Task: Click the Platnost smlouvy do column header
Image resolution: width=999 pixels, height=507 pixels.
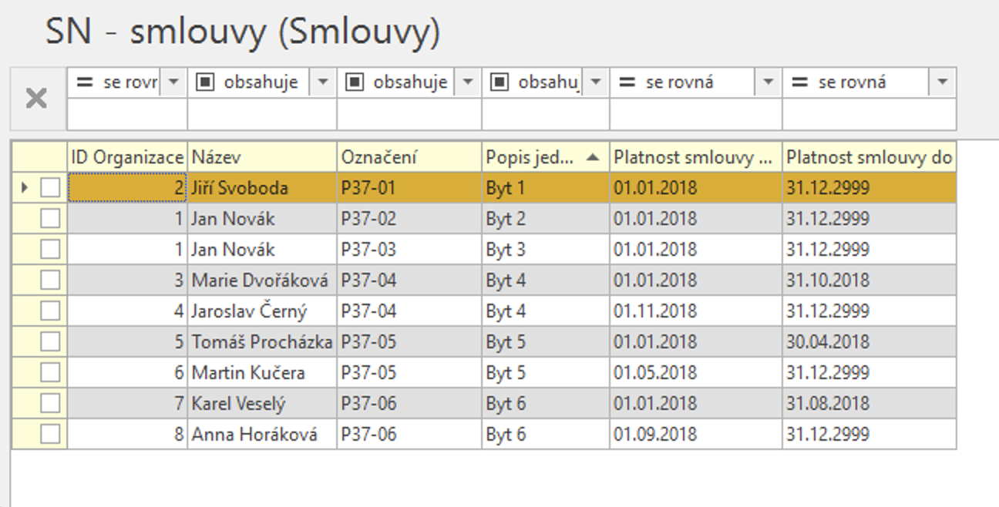Action: tap(869, 157)
